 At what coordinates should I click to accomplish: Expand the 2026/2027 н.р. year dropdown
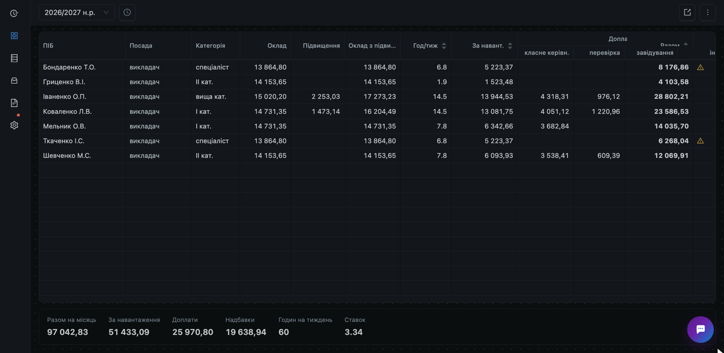pos(76,13)
